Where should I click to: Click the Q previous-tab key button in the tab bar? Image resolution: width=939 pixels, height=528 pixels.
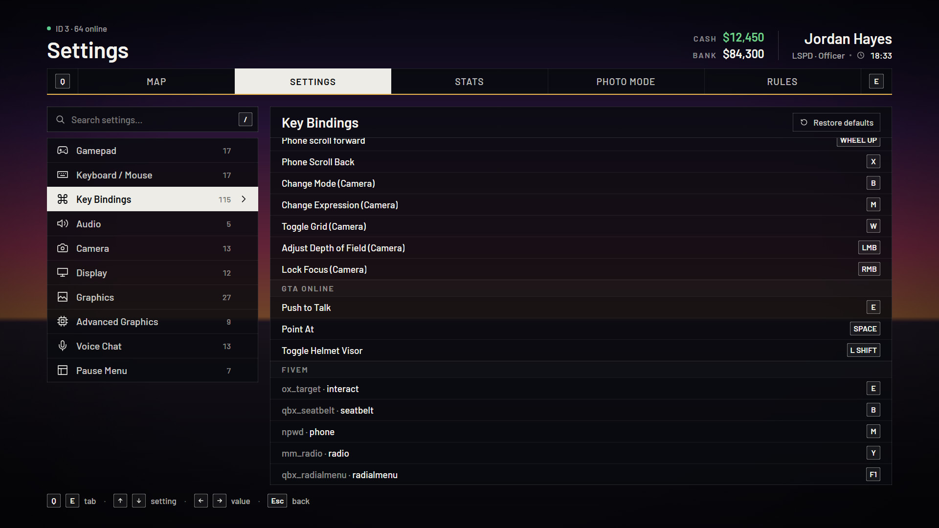pos(63,82)
